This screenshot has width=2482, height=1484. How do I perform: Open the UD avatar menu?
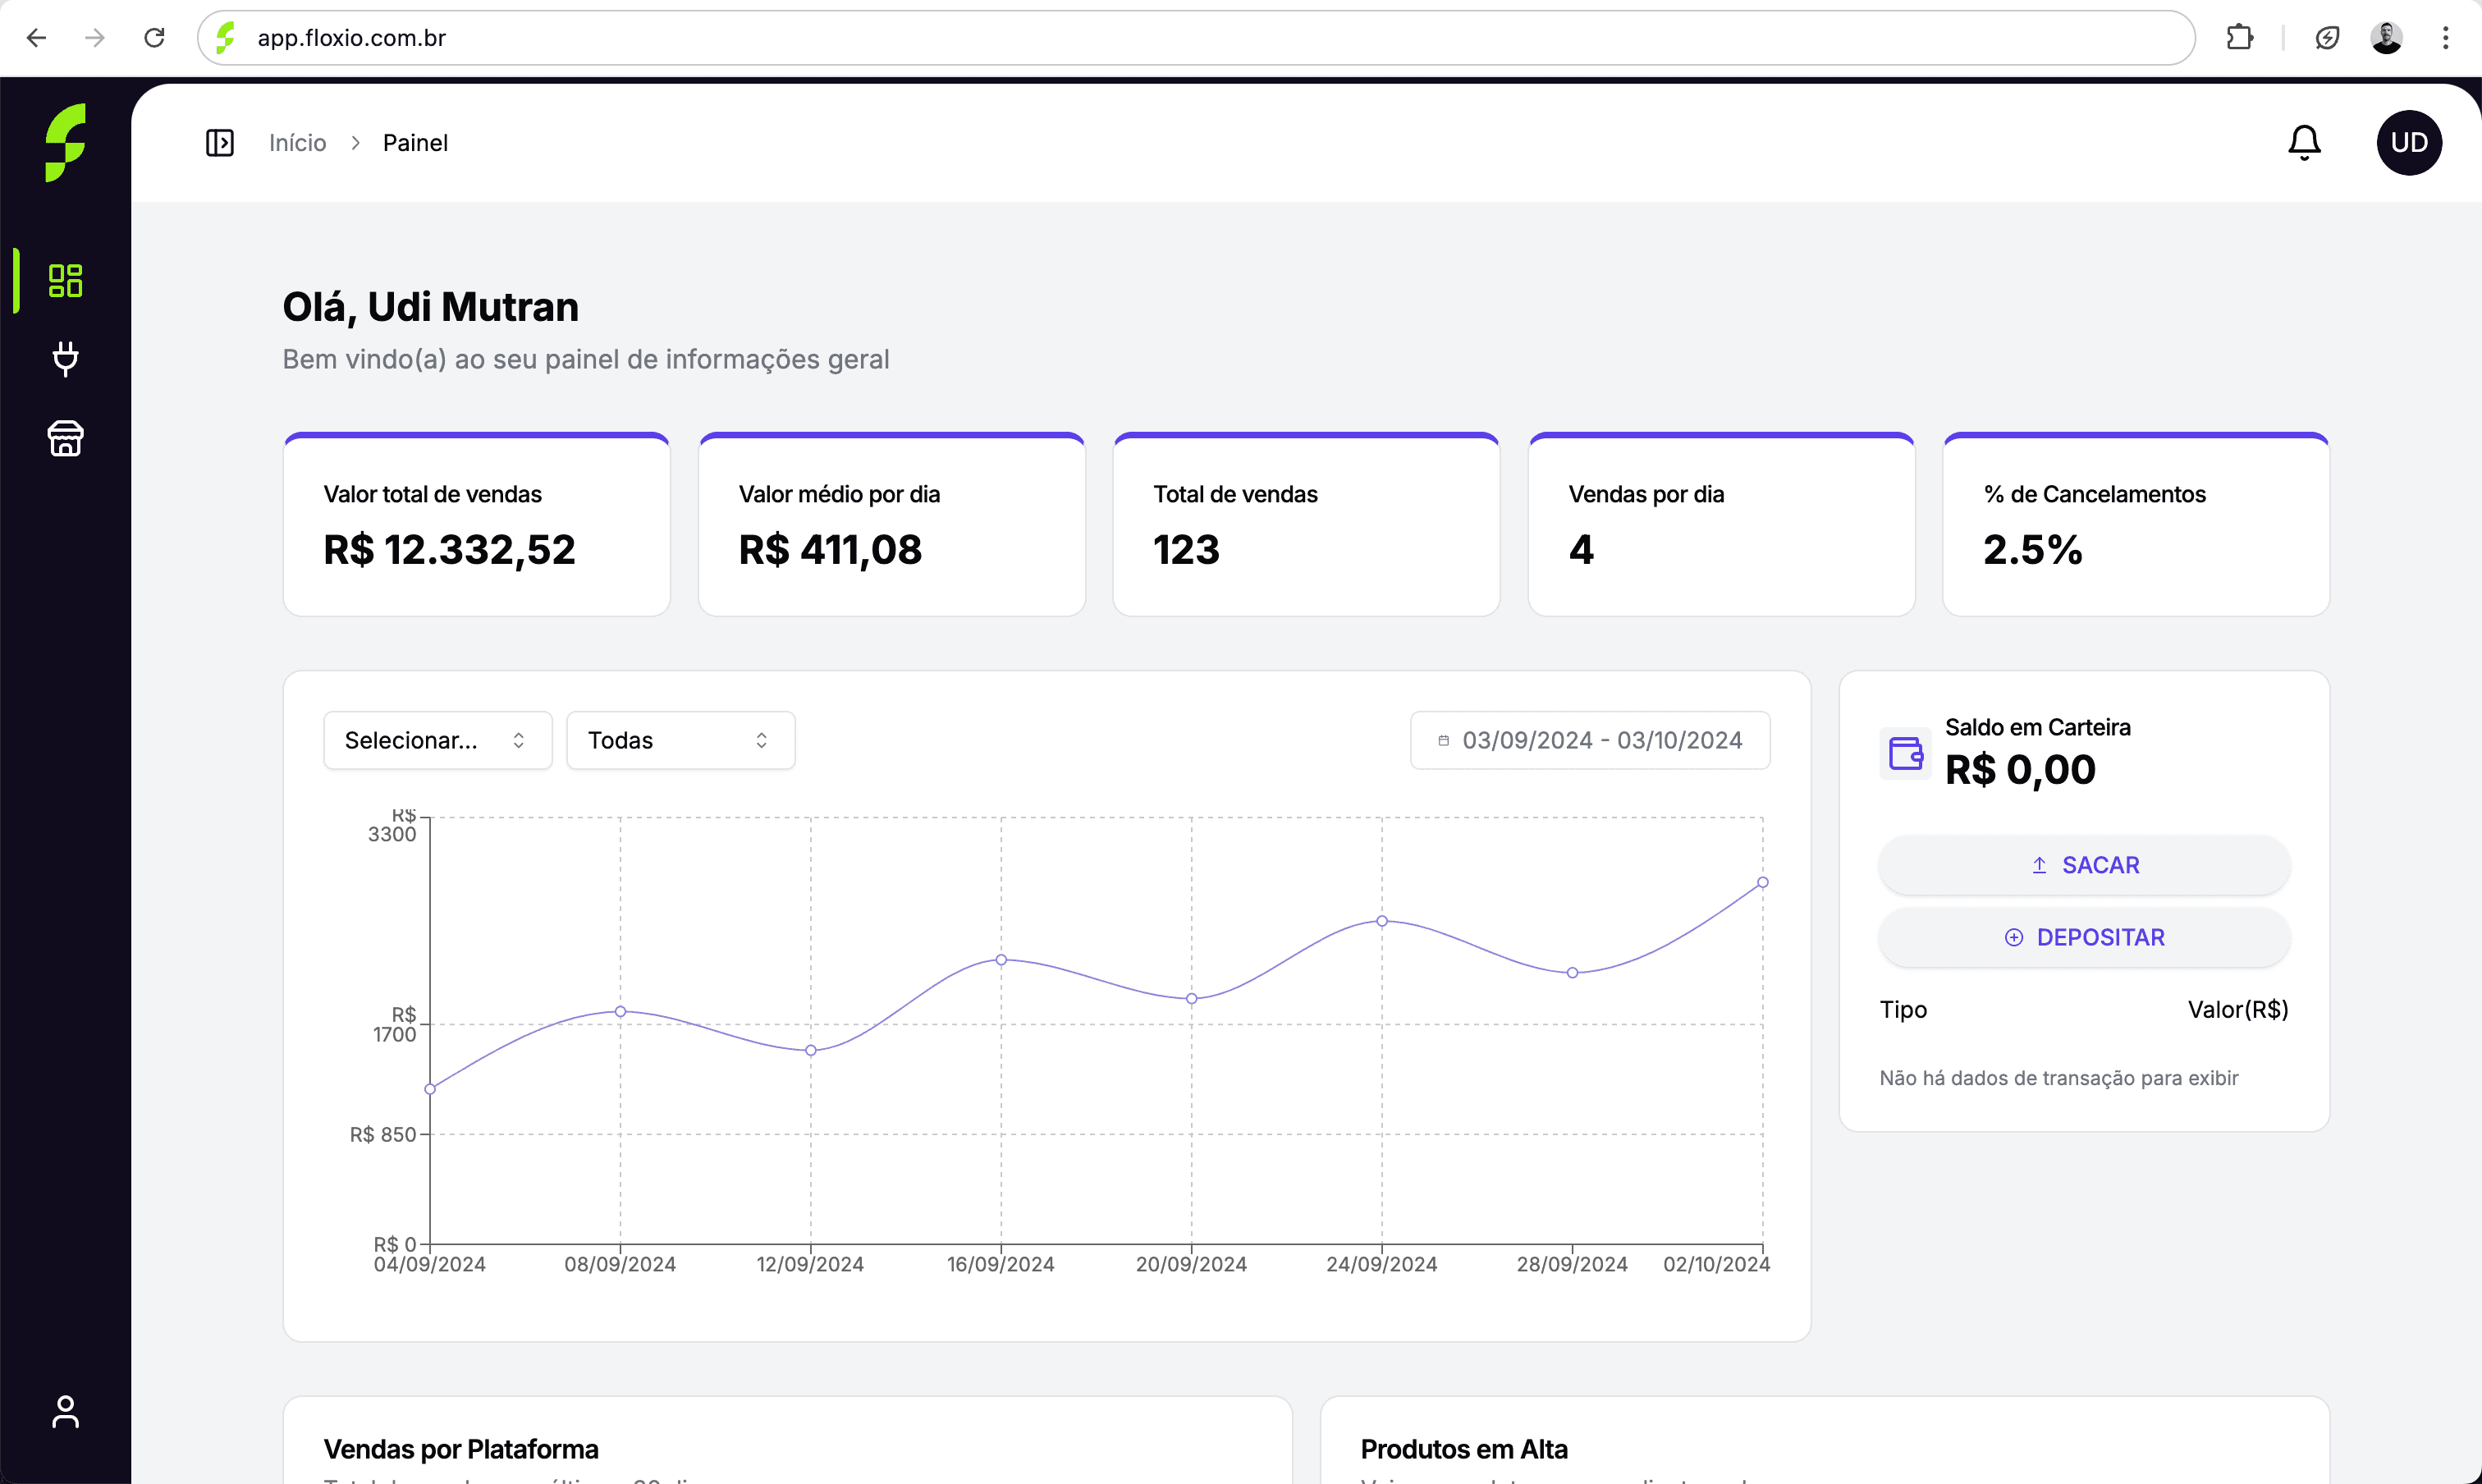coord(2408,143)
